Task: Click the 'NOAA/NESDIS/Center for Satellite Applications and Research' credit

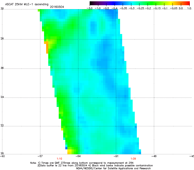Action: pos(113,168)
